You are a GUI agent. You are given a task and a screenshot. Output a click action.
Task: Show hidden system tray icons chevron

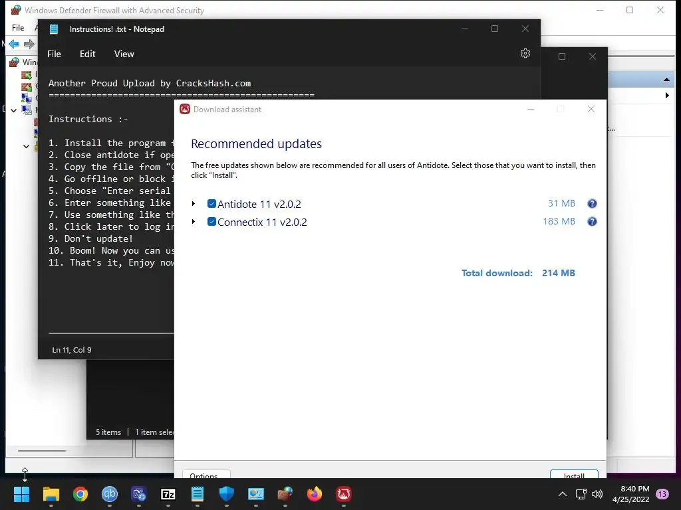pyautogui.click(x=562, y=494)
